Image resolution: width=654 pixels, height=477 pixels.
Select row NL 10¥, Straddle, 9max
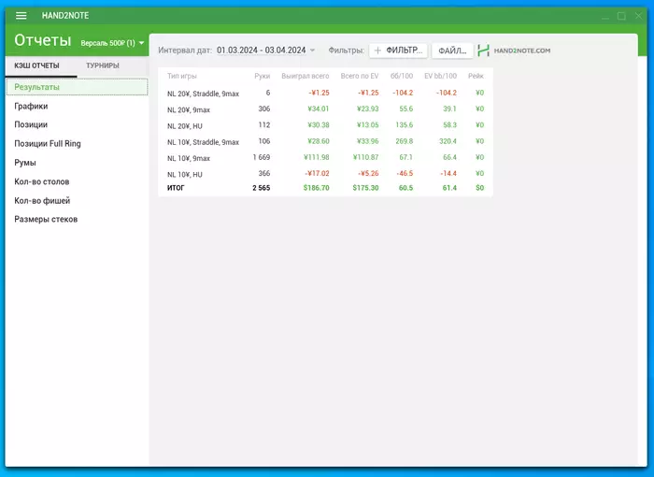[x=325, y=141]
